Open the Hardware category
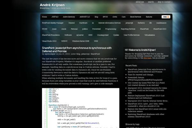 point(83,23)
